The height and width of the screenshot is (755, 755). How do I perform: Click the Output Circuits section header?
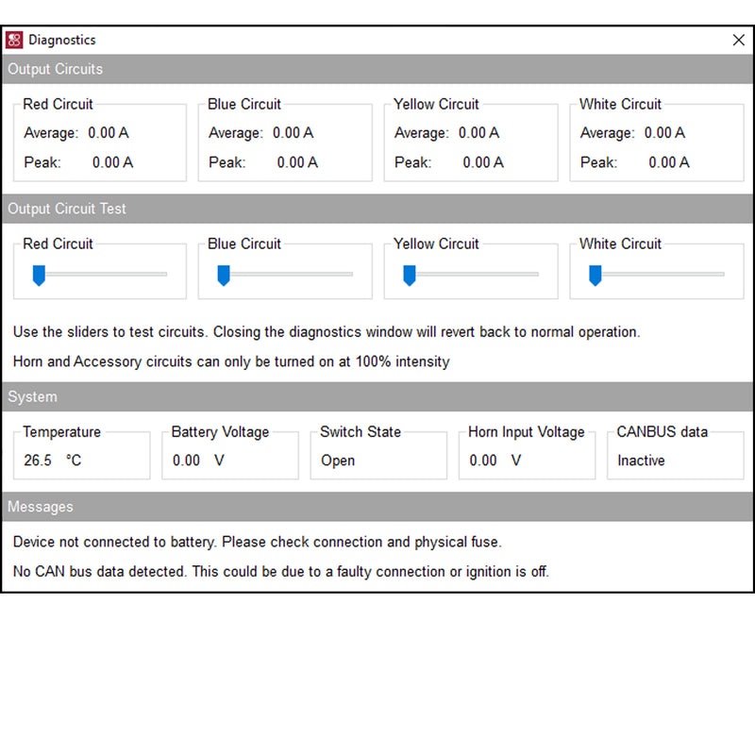click(56, 69)
